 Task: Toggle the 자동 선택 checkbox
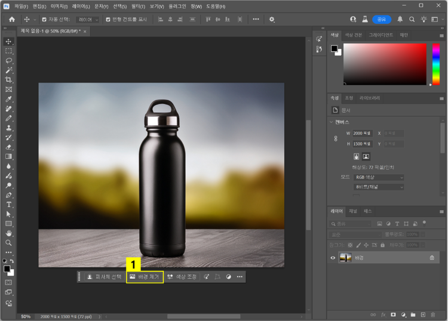click(44, 19)
